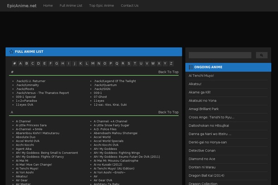The height and width of the screenshot is (185, 278).
Task: Open A Little Snow Fairy Sugar
Action: click(111, 125)
